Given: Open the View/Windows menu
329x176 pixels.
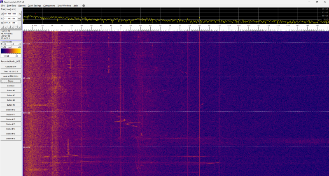Looking at the screenshot, I should tap(64, 6).
